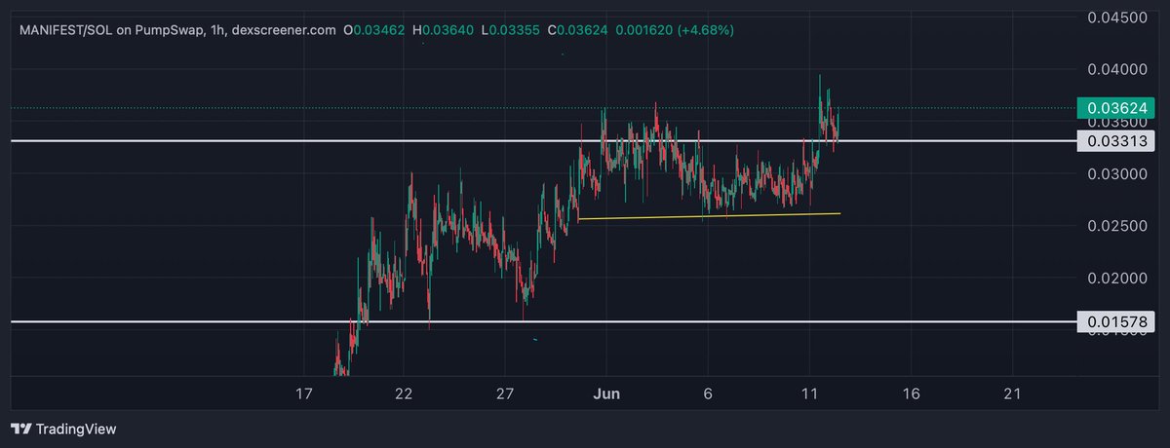Click the high value H0.03640

[444, 30]
